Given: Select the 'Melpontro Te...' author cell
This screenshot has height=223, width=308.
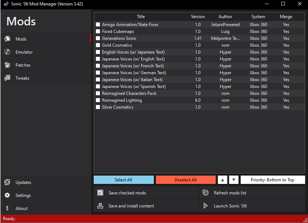Looking at the screenshot, I should point(225,38).
